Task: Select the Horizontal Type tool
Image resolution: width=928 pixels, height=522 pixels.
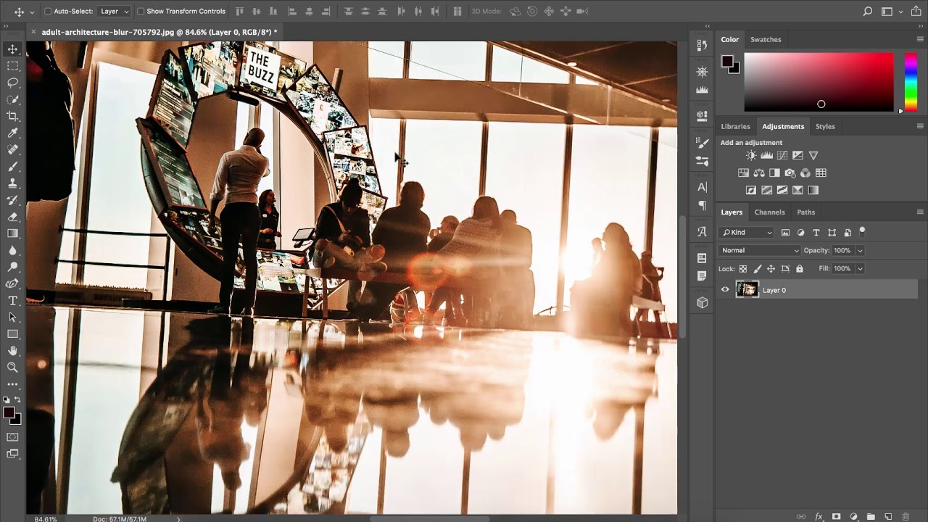Action: coord(12,300)
